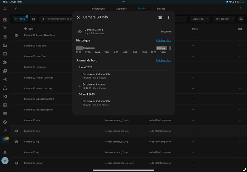Go back with the arrow icon
The width and height of the screenshot is (247, 172).
16,9
